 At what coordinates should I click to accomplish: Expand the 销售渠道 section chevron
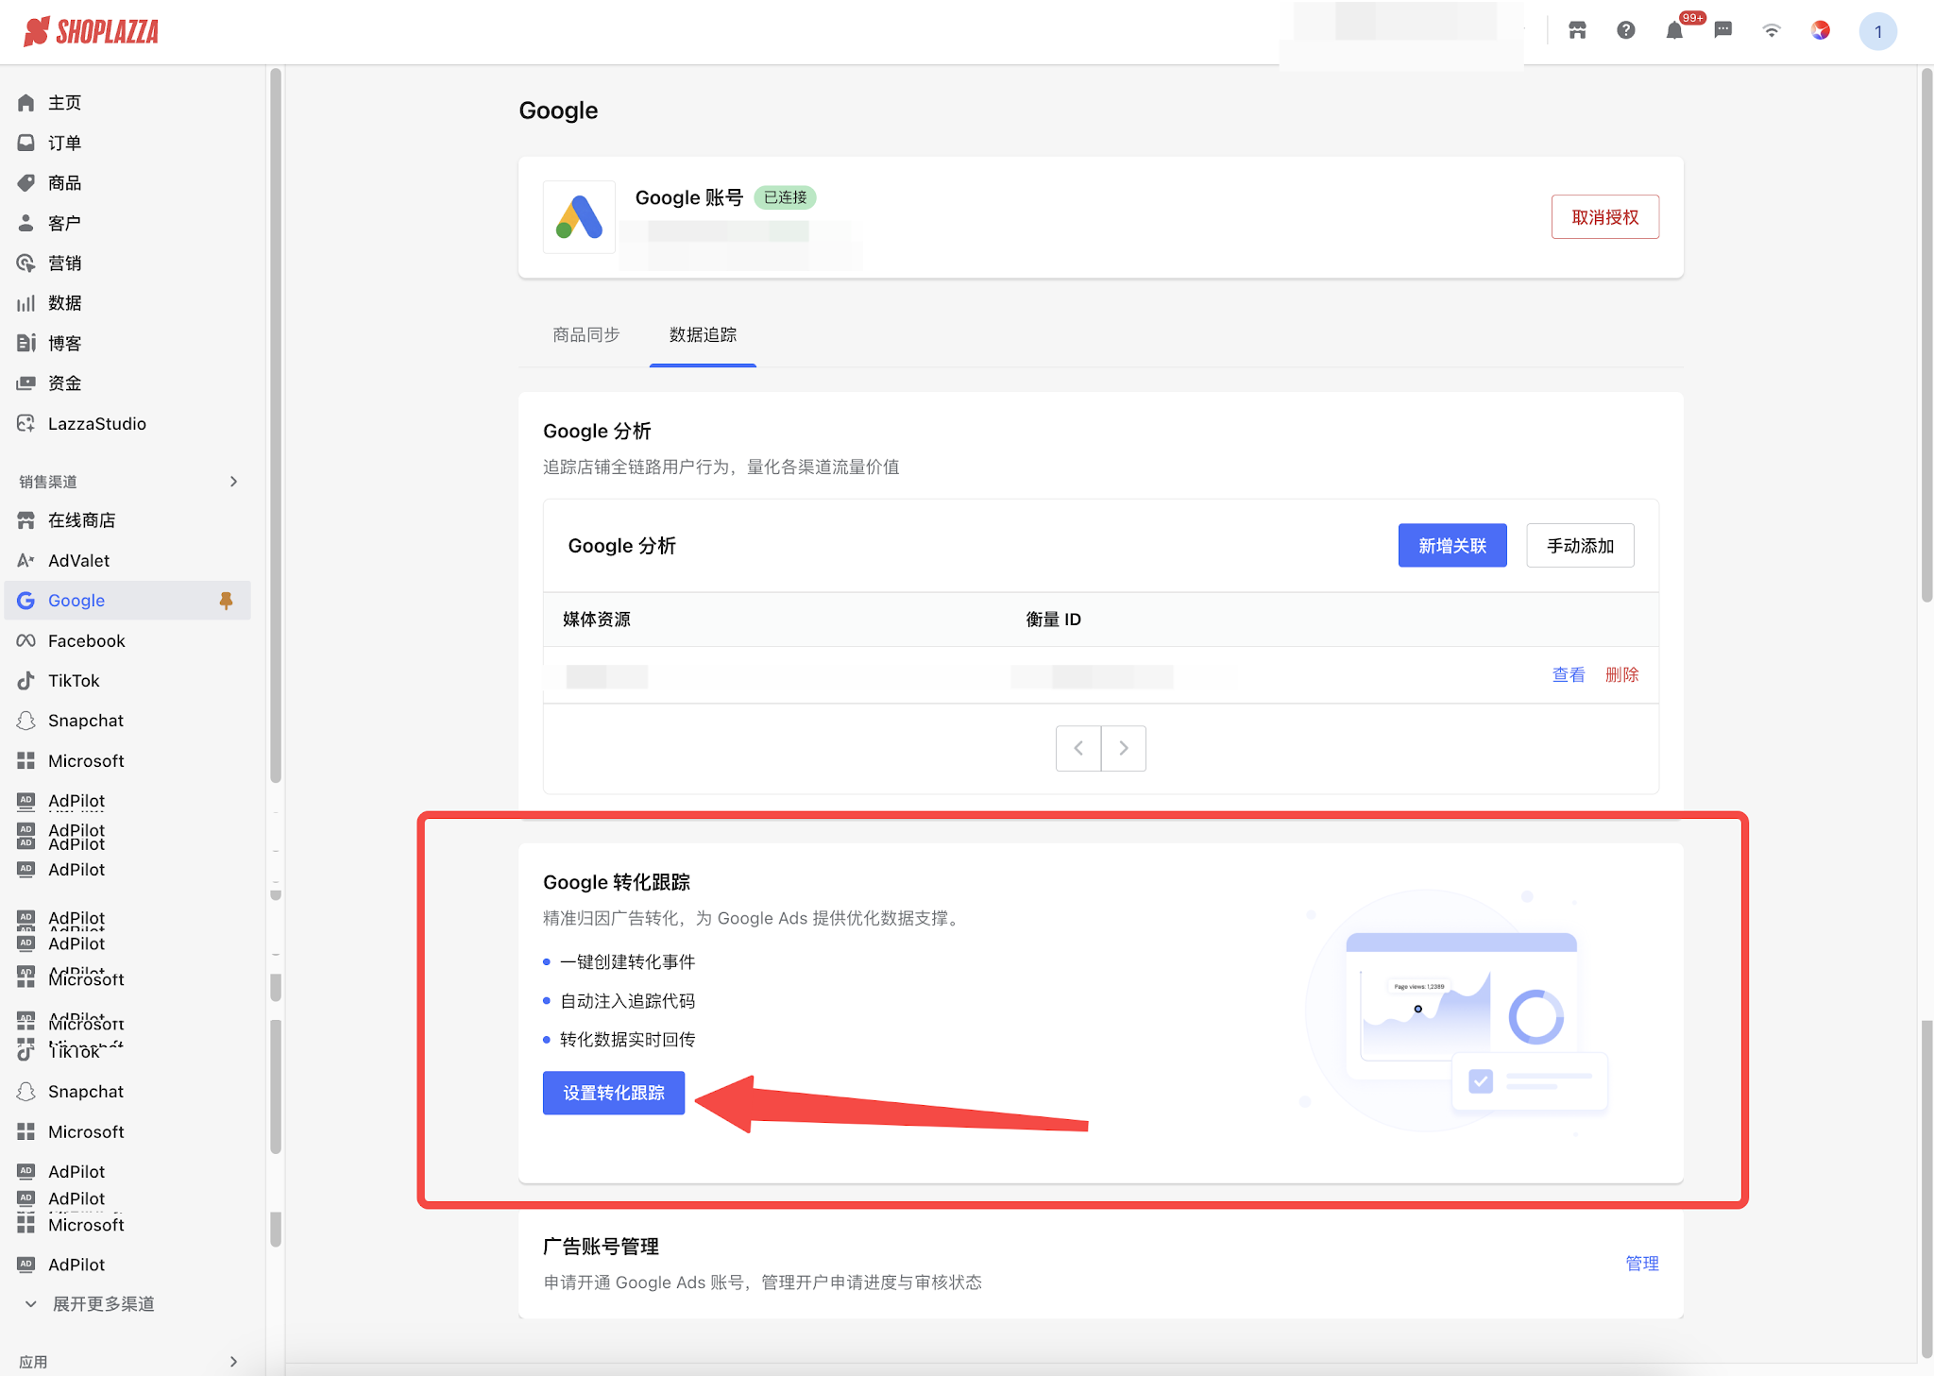[x=233, y=482]
